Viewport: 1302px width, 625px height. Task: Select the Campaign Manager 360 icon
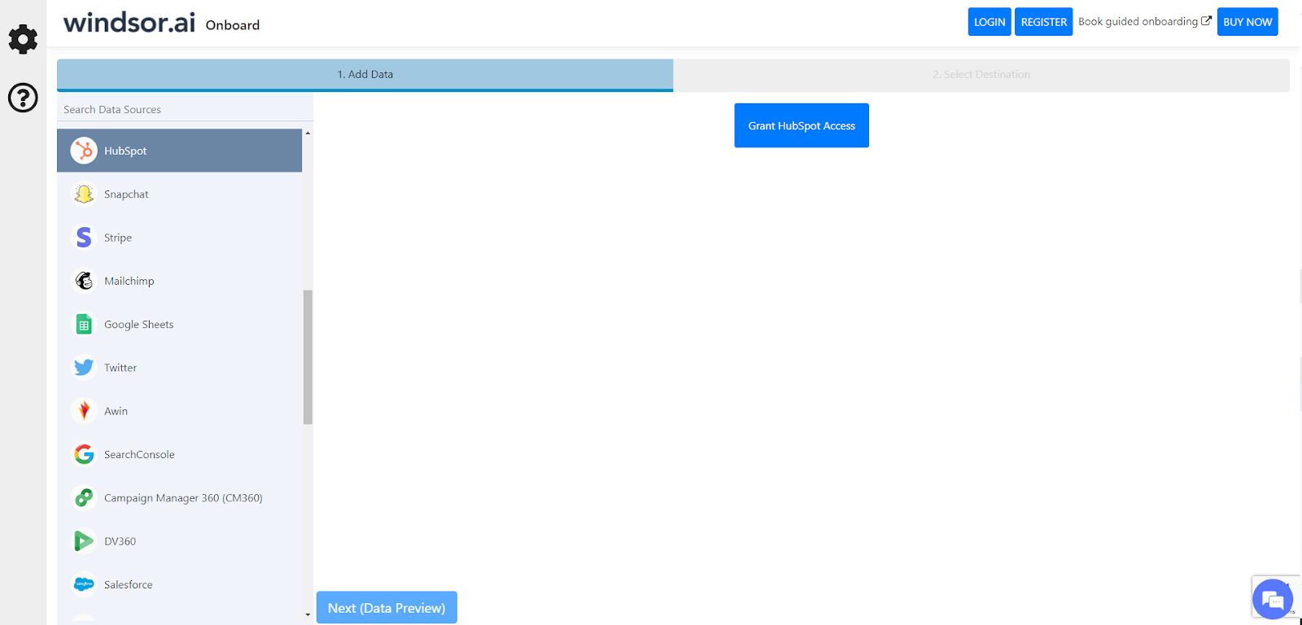pos(84,497)
